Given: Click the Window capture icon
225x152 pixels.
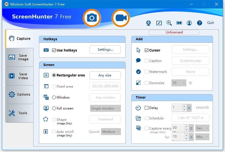Looking at the screenshot, I should [46, 97].
